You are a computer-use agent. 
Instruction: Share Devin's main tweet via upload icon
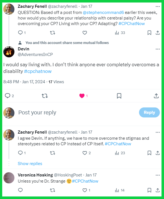click(x=156, y=96)
